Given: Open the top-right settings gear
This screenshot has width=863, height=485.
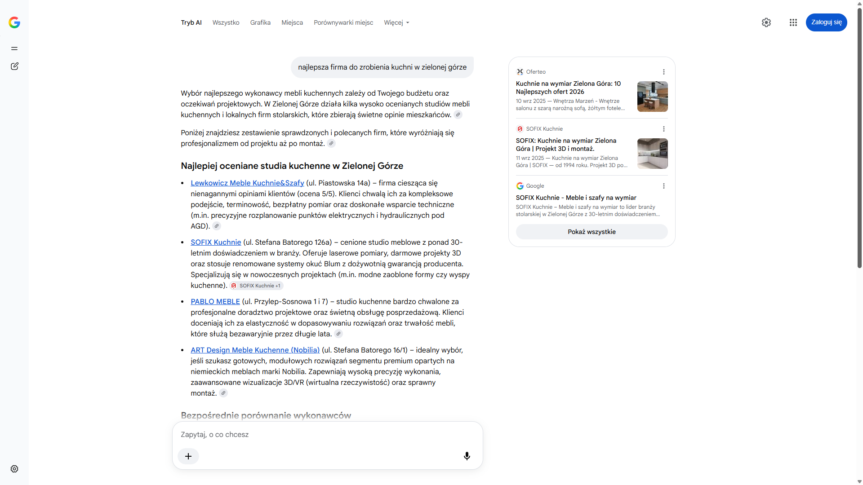Looking at the screenshot, I should [766, 22].
